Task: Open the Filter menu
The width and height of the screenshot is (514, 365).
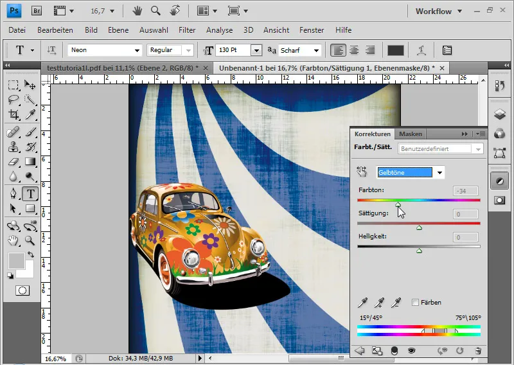Action: [x=187, y=30]
